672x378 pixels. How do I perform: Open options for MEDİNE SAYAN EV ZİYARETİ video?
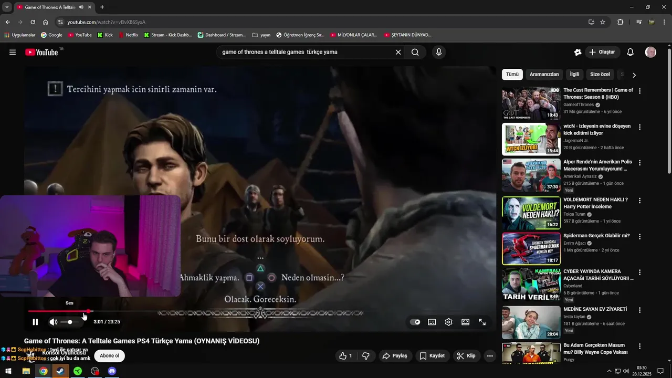(639, 310)
